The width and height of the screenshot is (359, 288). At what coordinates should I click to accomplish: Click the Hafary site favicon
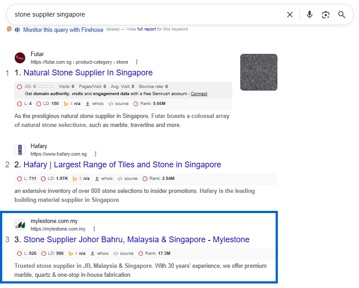(20, 150)
